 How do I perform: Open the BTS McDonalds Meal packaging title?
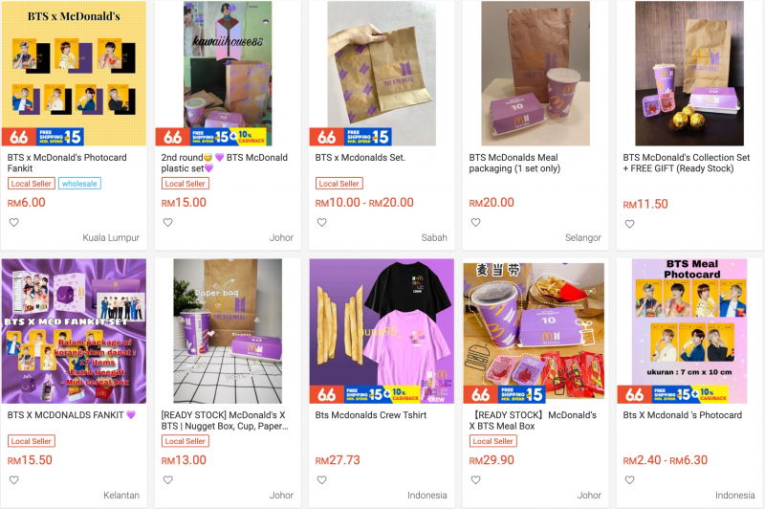coord(514,163)
